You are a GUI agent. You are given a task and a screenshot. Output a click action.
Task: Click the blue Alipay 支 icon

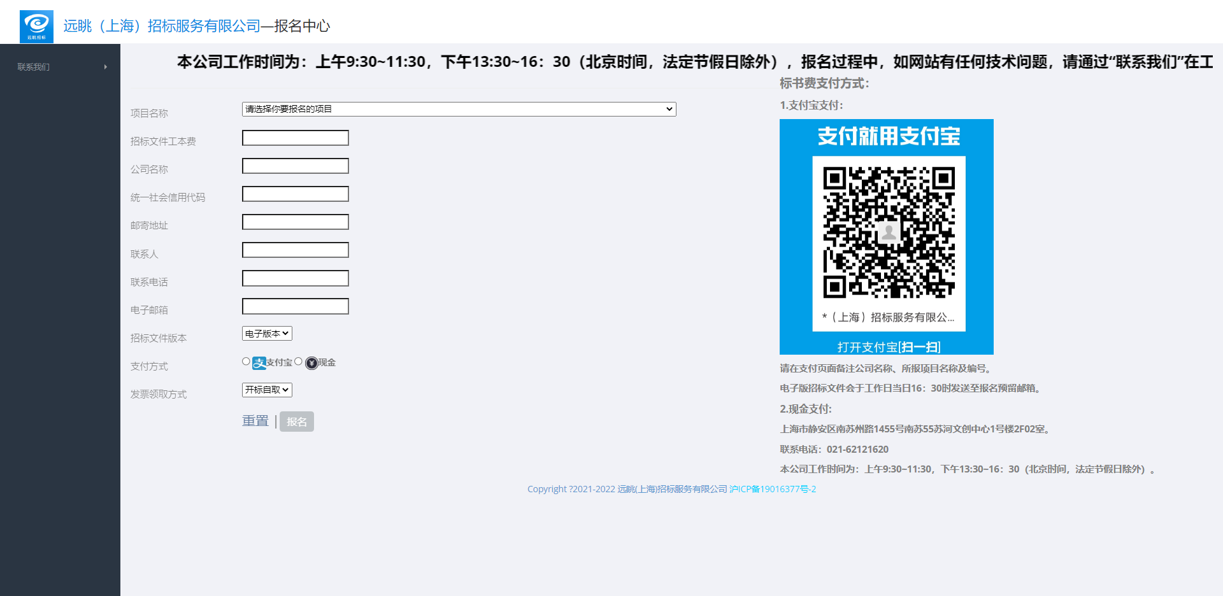pyautogui.click(x=259, y=363)
